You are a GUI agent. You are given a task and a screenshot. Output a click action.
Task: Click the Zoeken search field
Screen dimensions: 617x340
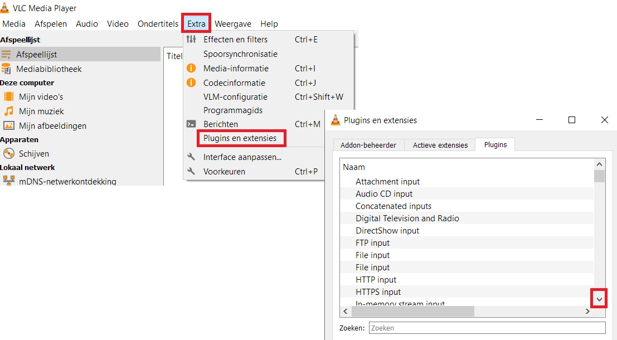coord(487,328)
